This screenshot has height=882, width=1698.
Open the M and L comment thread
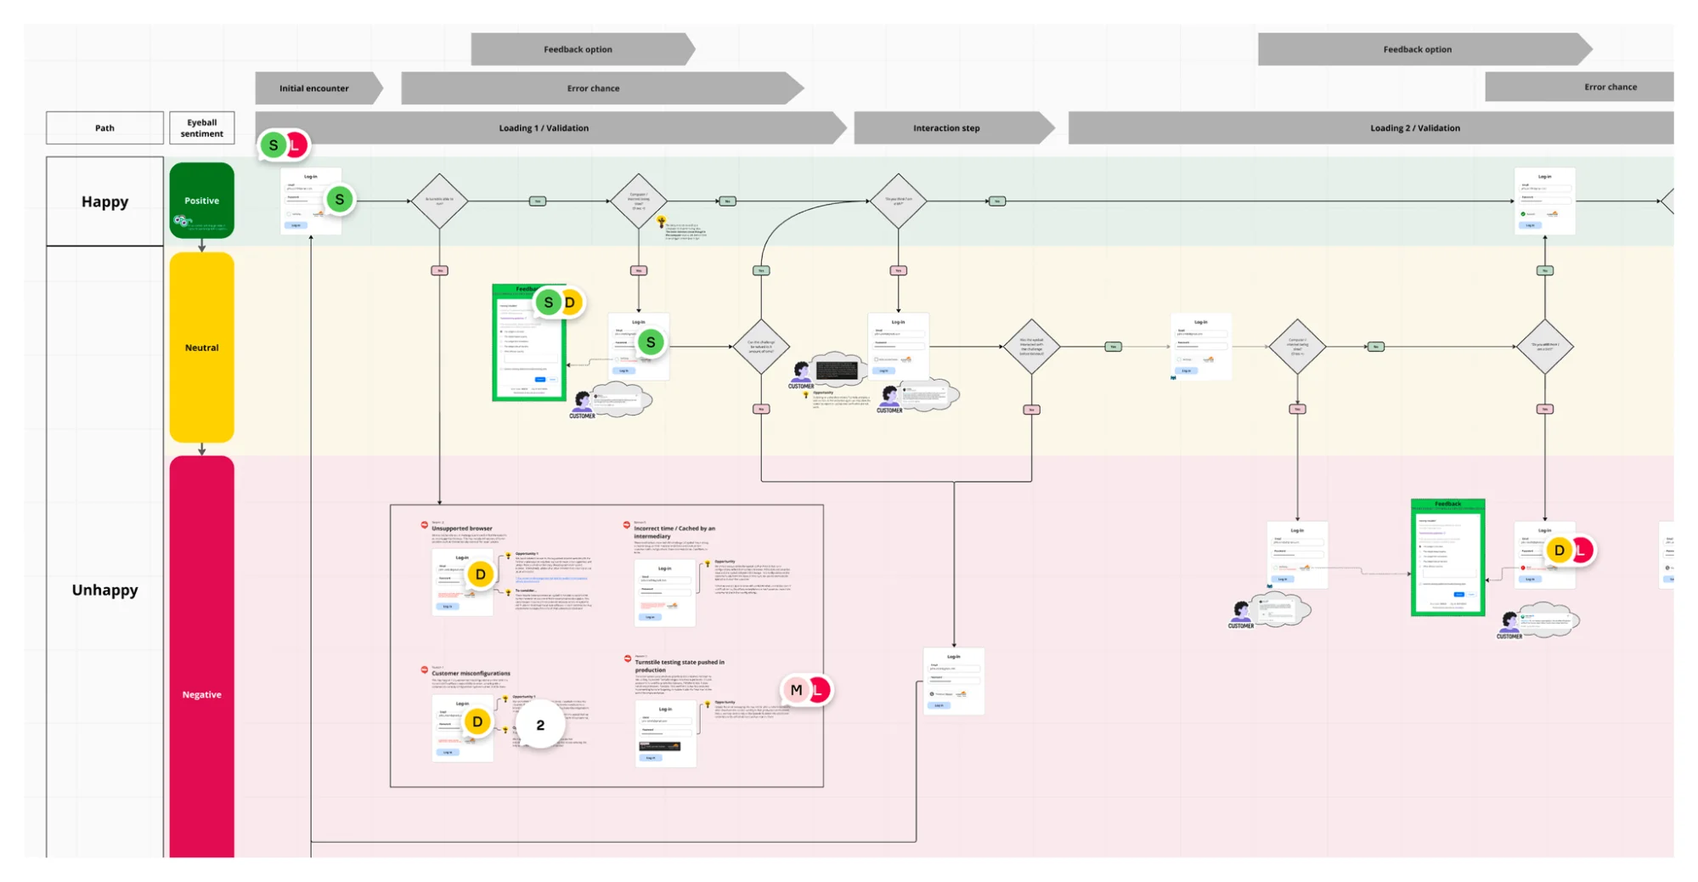806,690
